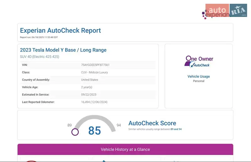Click the Estimated In Service date
Screen dimensions: 251x162
tap(88, 94)
